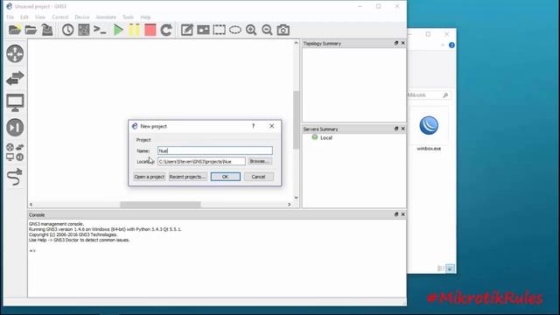Viewport: 560px width, 315px height.
Task: Click Recent projects... button
Action: (187, 177)
